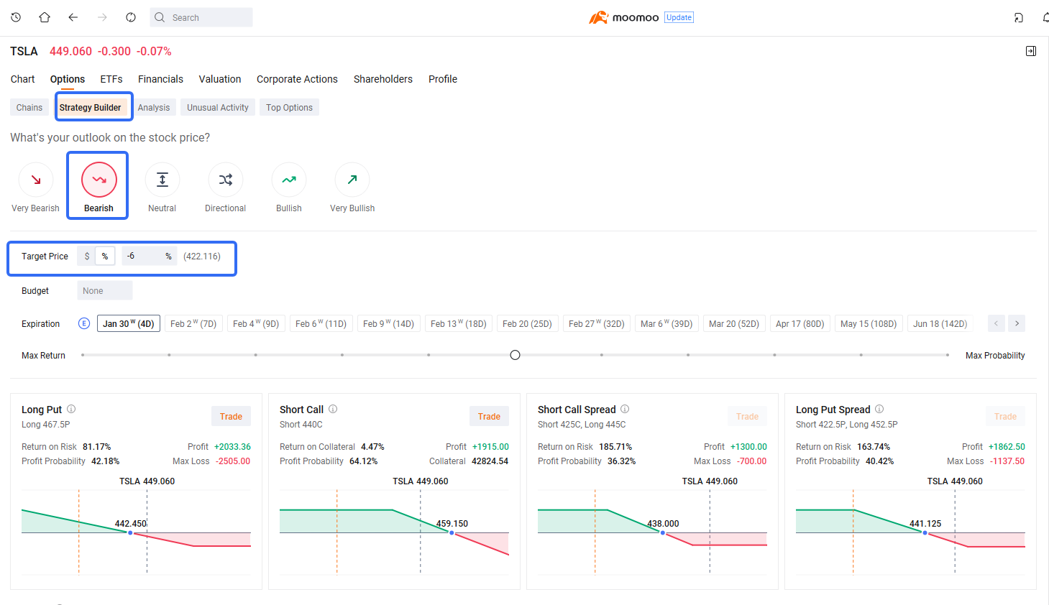Open info icon next to Long Put
The width and height of the screenshot is (1049, 605).
pyautogui.click(x=71, y=409)
